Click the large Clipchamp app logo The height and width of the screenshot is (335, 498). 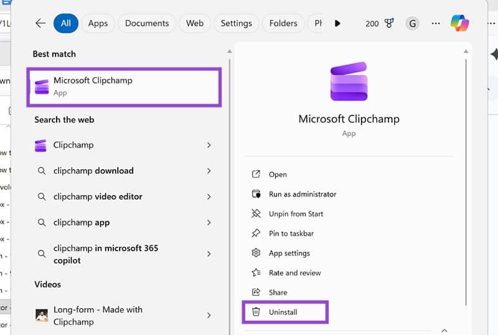coord(349,81)
